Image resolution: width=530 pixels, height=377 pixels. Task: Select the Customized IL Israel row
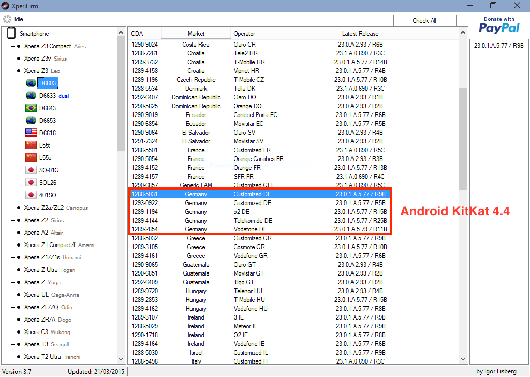tap(259, 352)
